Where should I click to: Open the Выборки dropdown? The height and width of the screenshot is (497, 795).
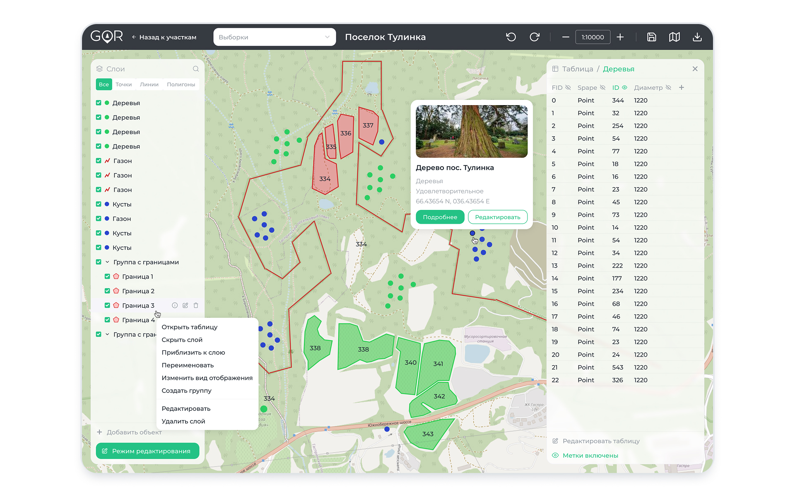tap(275, 37)
